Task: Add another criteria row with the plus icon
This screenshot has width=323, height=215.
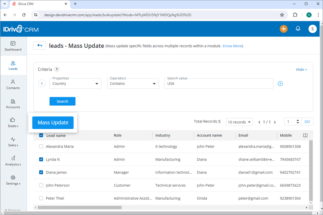Action: tap(280, 83)
